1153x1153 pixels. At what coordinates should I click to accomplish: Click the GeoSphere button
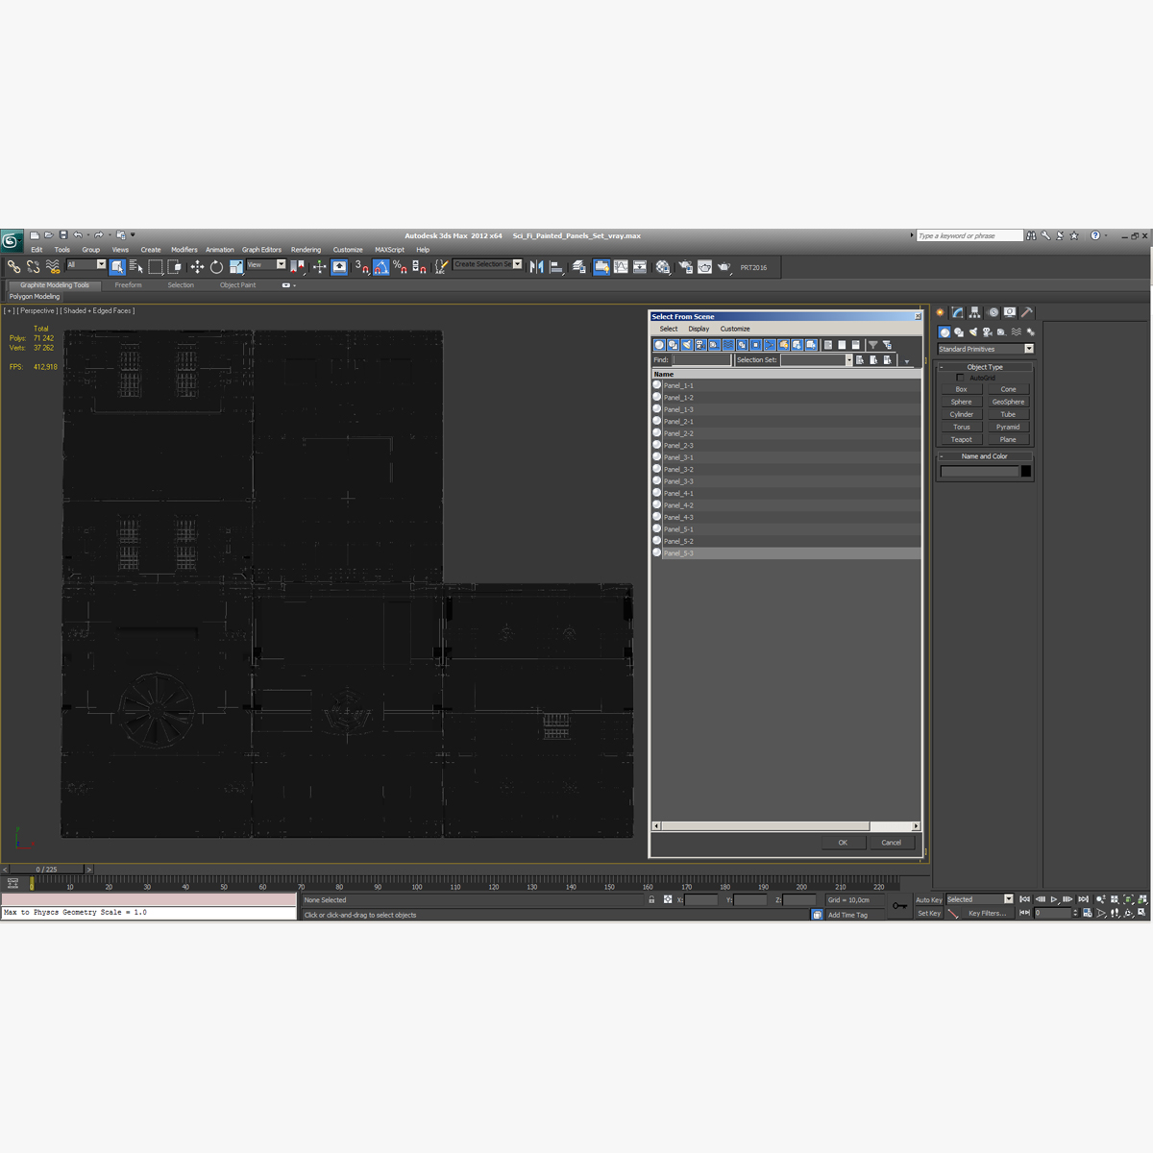click(1009, 402)
